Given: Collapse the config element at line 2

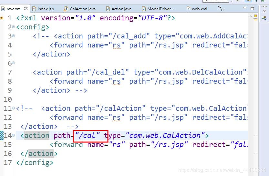Looking at the screenshot, I should point(13,27).
